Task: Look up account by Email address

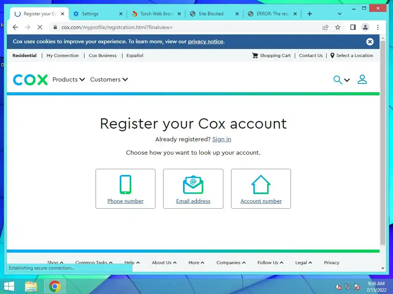Action: coord(193,189)
